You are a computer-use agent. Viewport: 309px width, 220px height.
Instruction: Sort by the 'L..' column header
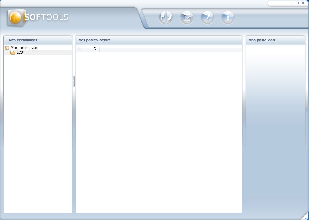pos(80,49)
